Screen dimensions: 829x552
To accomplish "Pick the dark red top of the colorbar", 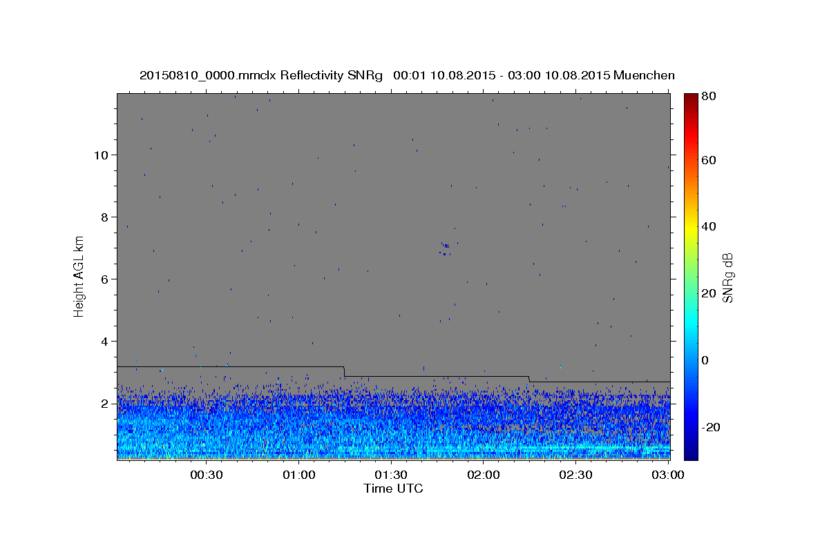I will (691, 98).
